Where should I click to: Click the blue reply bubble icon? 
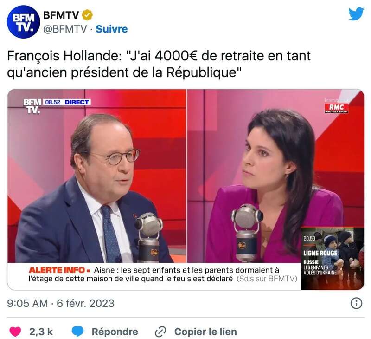click(x=77, y=332)
